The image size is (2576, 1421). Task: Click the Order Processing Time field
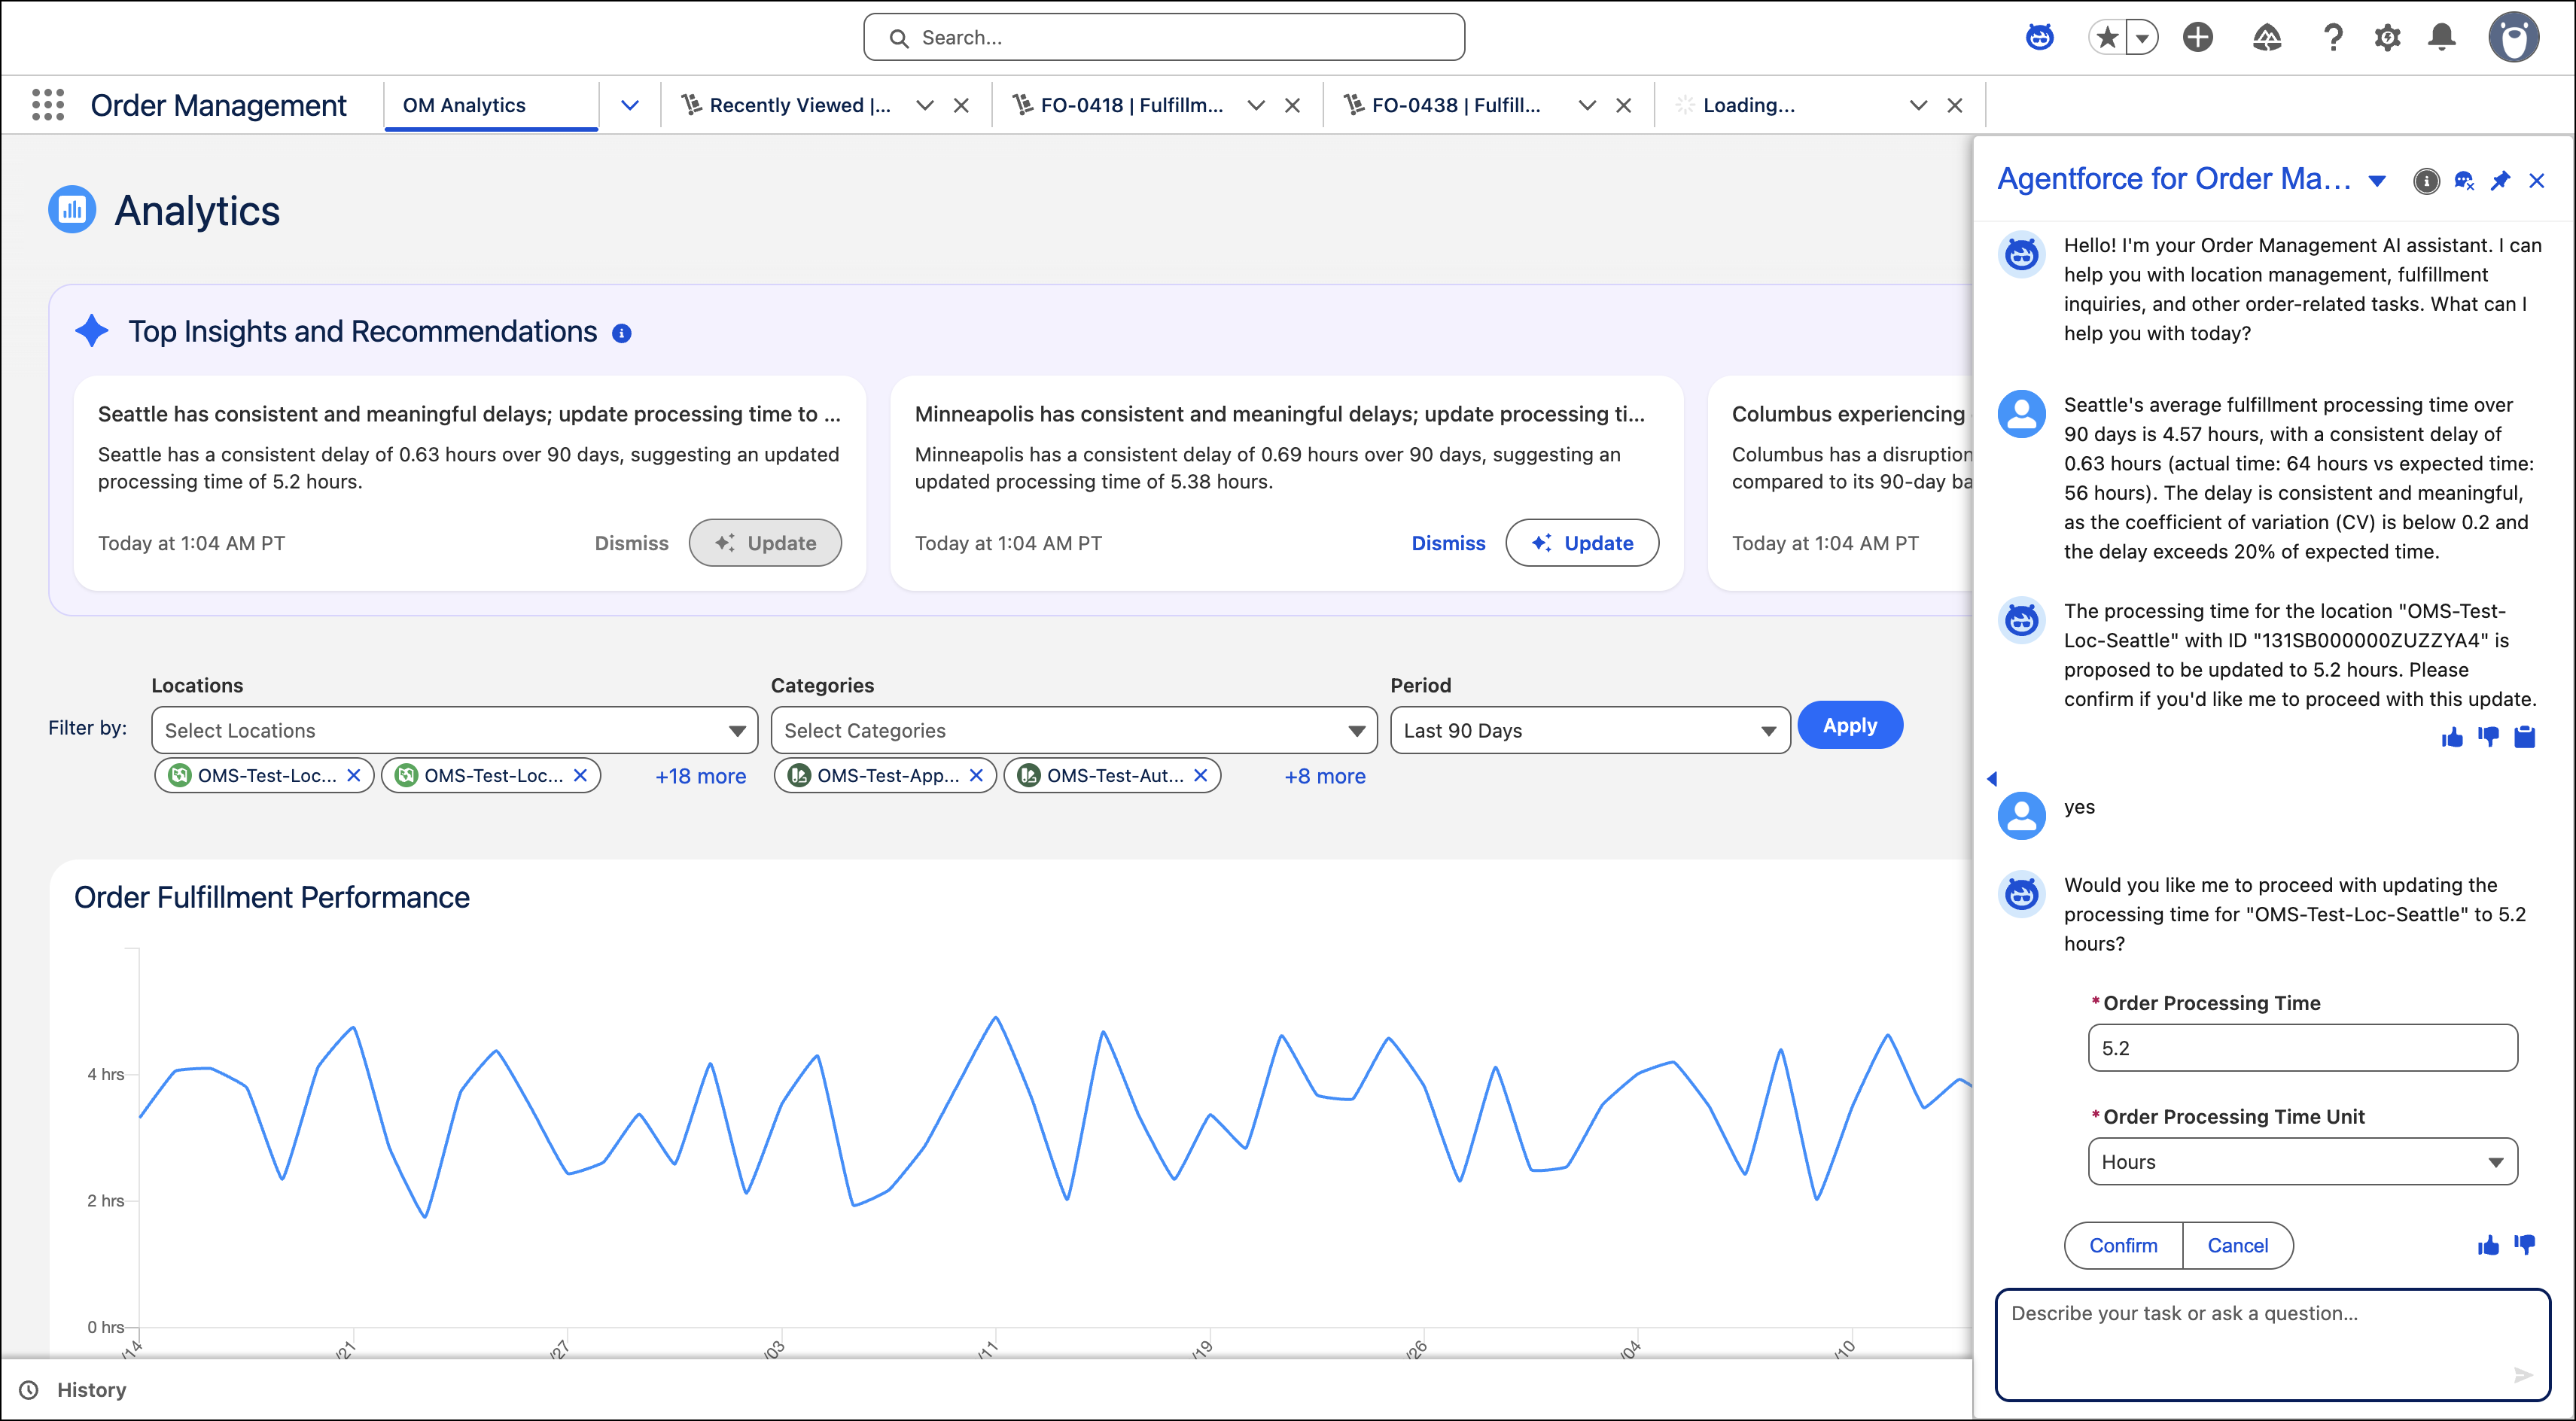pos(2302,1048)
